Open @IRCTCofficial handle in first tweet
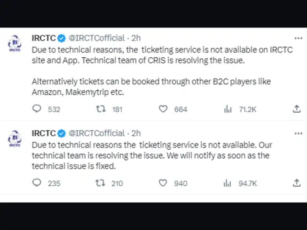 click(97, 38)
